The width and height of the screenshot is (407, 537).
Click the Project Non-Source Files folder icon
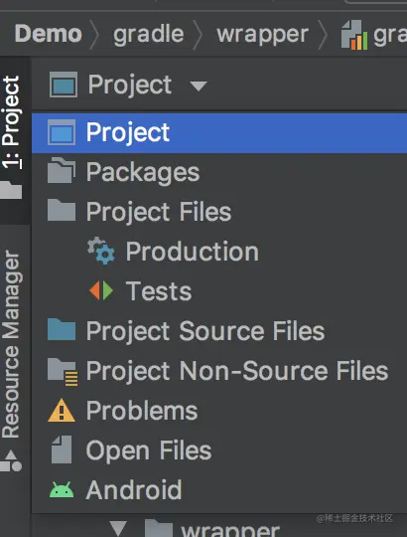(63, 371)
